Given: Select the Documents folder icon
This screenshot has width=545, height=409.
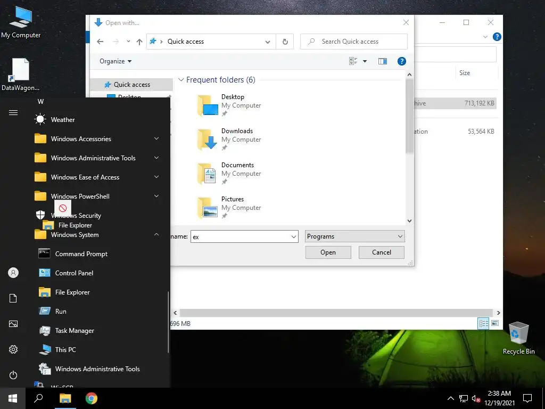Looking at the screenshot, I should tap(208, 173).
